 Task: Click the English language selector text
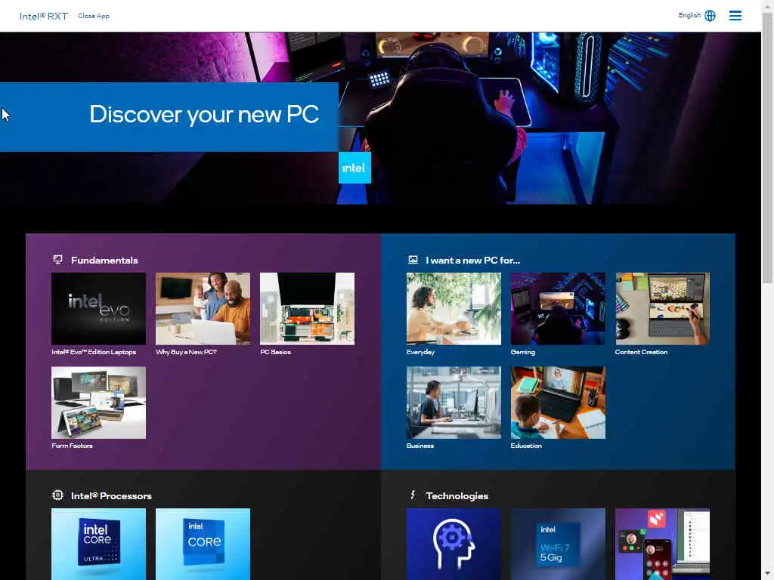coord(689,15)
